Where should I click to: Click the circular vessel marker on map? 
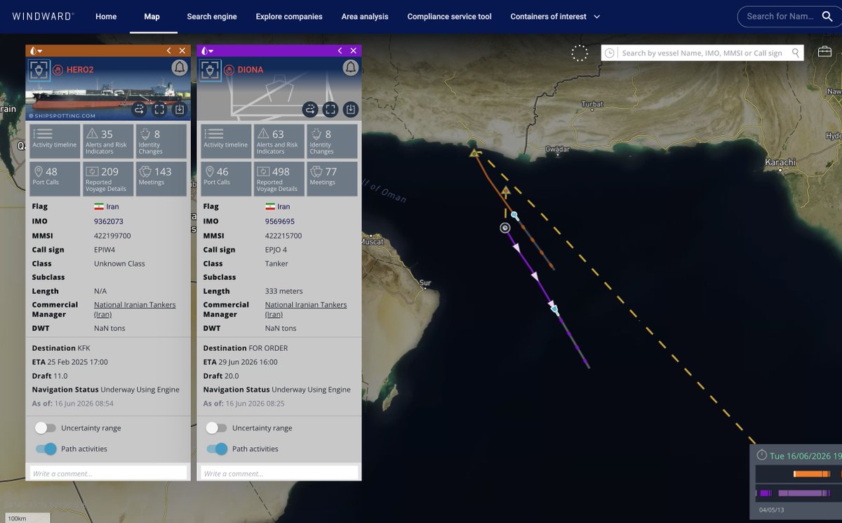[x=505, y=227]
